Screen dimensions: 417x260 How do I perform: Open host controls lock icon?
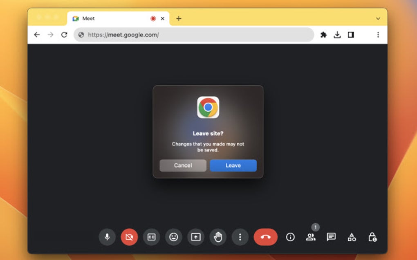372,237
